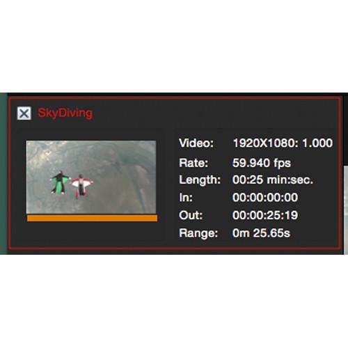Click the Range label
Viewport: 348px width, 348px height.
coord(198,233)
